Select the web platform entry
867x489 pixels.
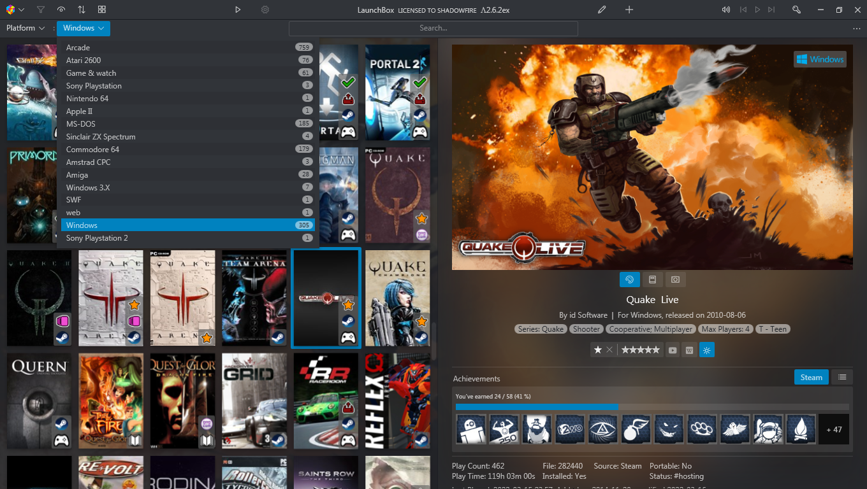point(188,213)
